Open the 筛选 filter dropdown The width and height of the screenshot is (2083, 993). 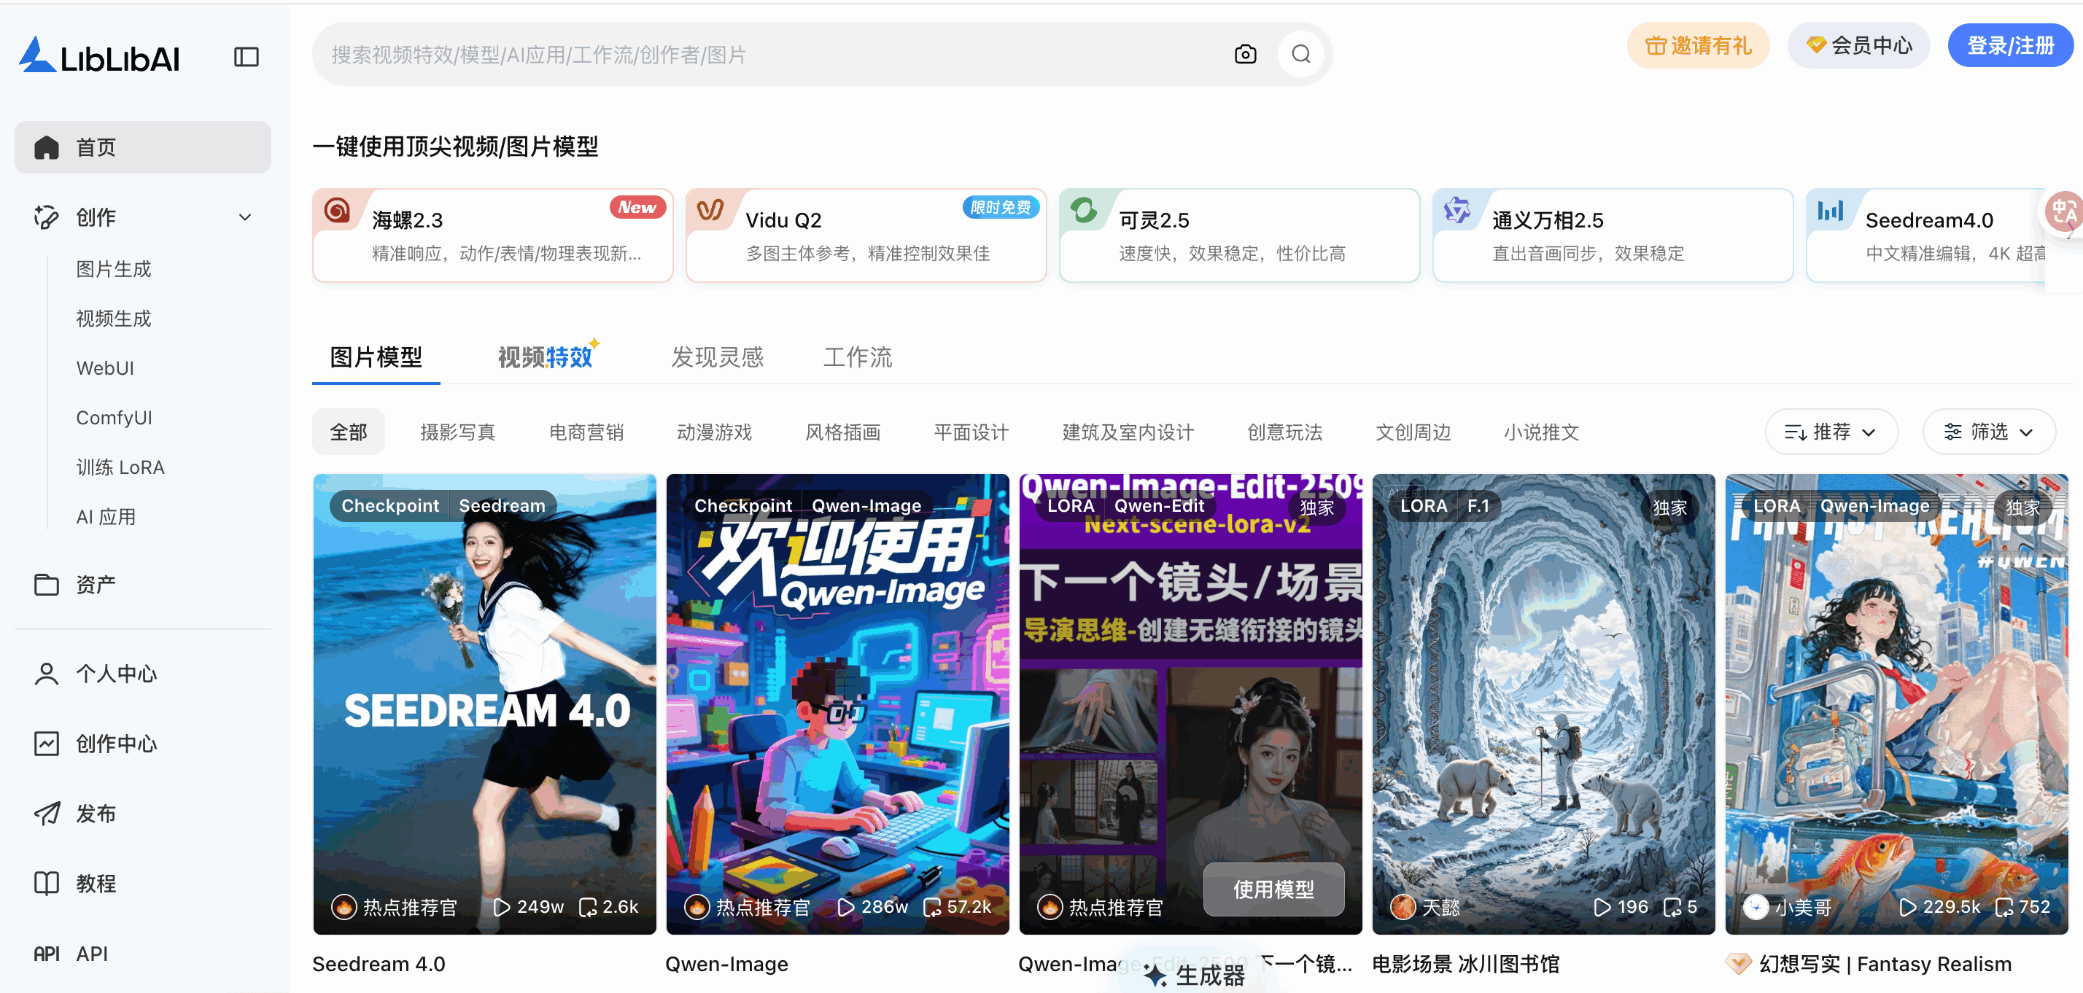point(1988,432)
